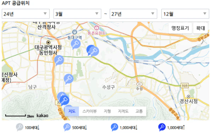
Task: Switch to the 스카이뷰 sky view tab
Action: 89,111
